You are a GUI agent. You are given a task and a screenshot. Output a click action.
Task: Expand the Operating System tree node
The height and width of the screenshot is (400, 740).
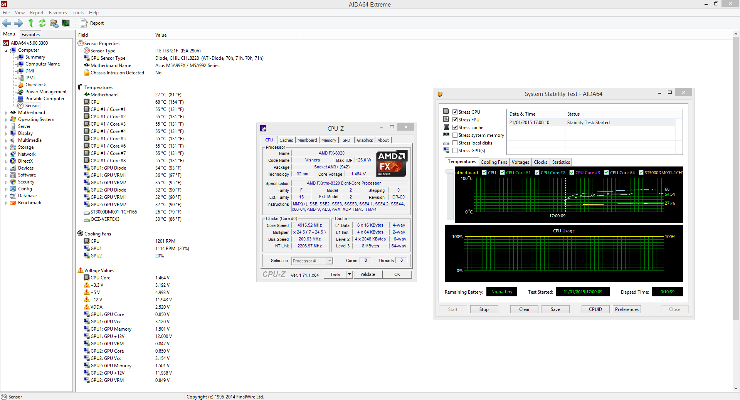point(6,120)
